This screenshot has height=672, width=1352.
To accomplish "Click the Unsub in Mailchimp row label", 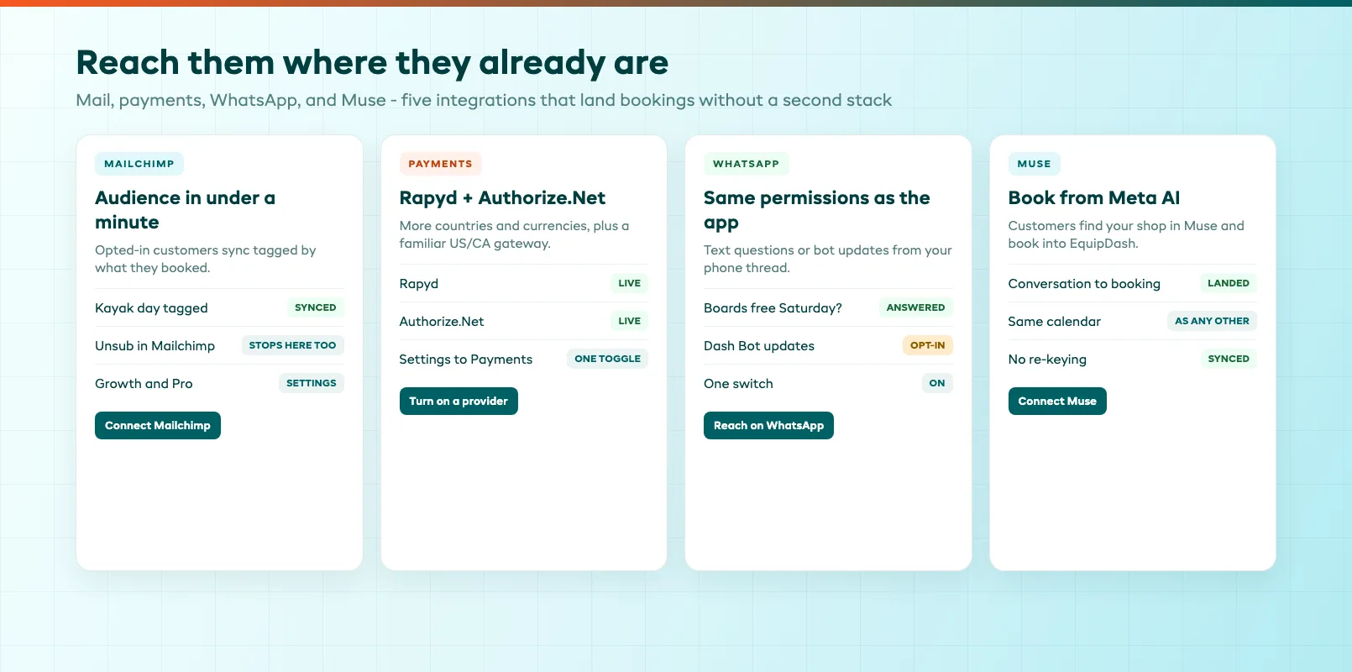I will [x=155, y=346].
